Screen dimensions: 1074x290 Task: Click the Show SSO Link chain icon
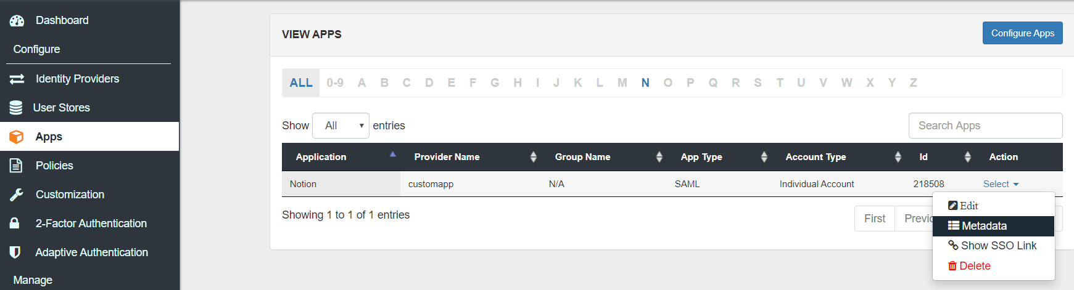pos(953,245)
